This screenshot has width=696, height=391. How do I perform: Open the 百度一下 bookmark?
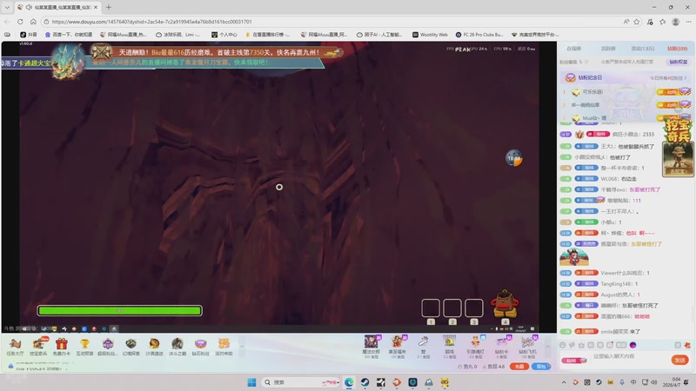pyautogui.click(x=69, y=34)
